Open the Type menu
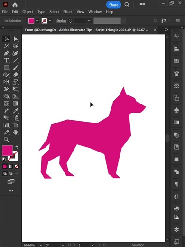Image resolution: width=185 pixels, height=247 pixels. point(41,12)
